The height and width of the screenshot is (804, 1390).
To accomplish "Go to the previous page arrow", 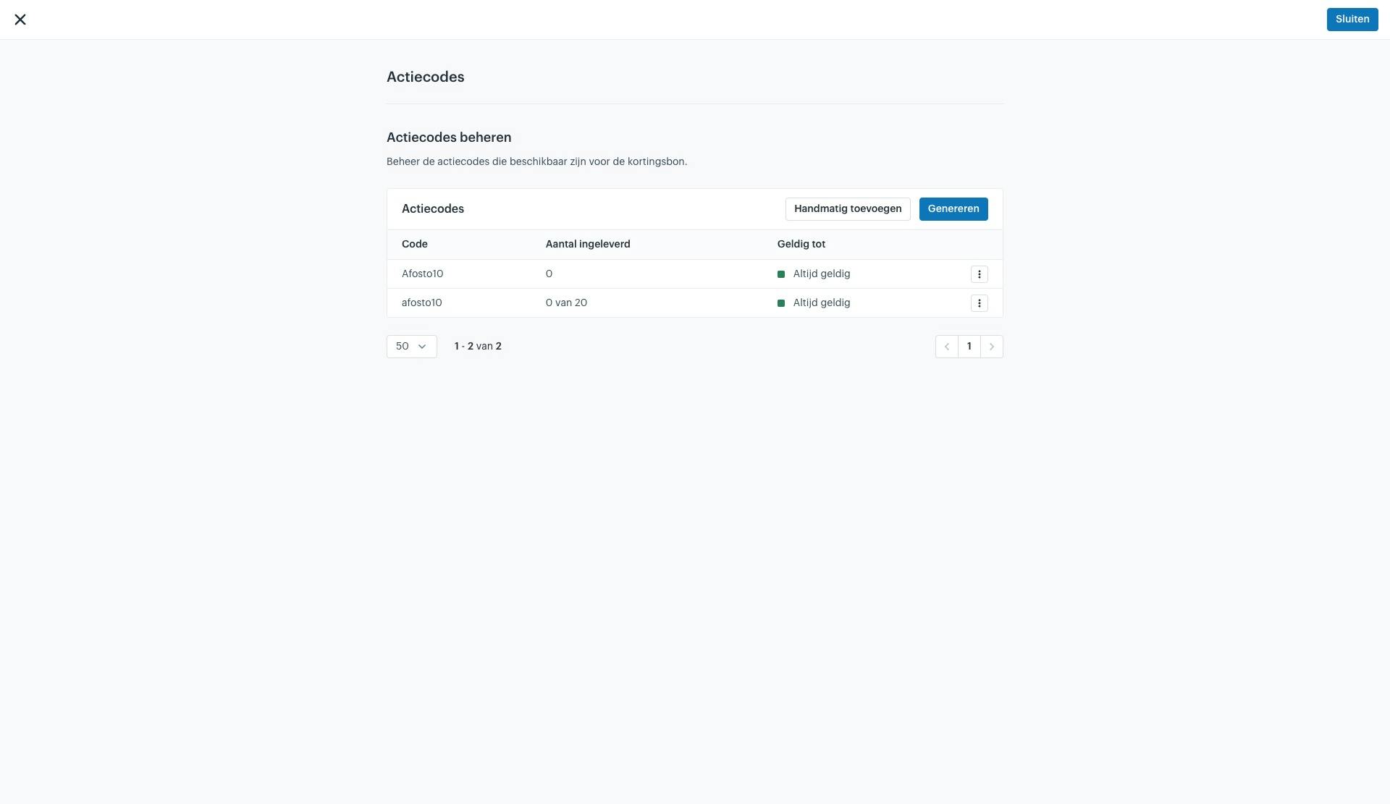I will click(946, 347).
